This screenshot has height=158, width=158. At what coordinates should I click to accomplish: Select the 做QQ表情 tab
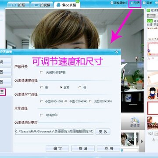[67, 5]
